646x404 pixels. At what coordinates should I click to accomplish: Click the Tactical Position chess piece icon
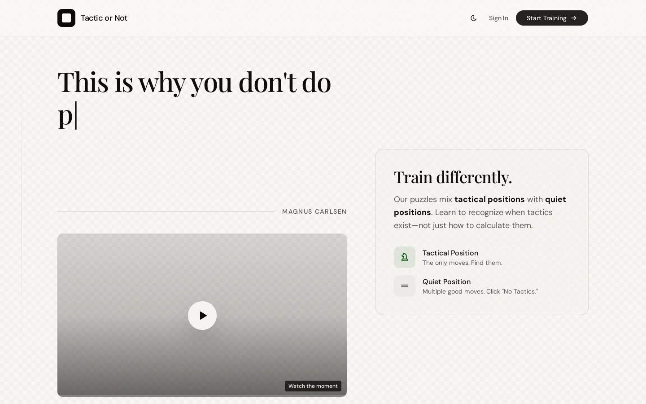pyautogui.click(x=405, y=257)
